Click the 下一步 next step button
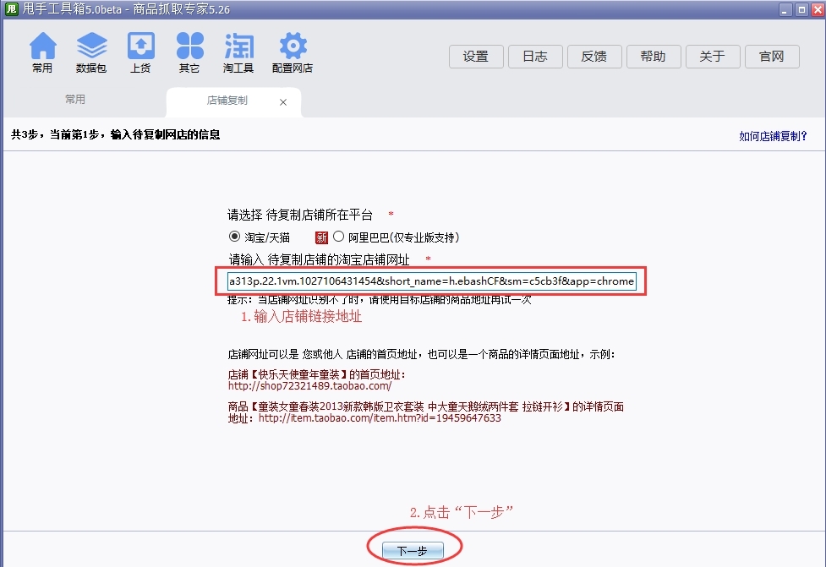Image resolution: width=826 pixels, height=567 pixels. click(412, 548)
